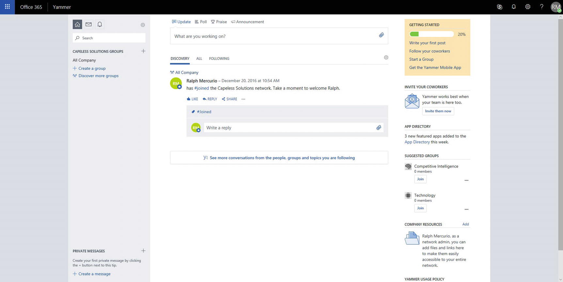Click Follow your coworkers
This screenshot has height=282, width=563.
click(430, 51)
